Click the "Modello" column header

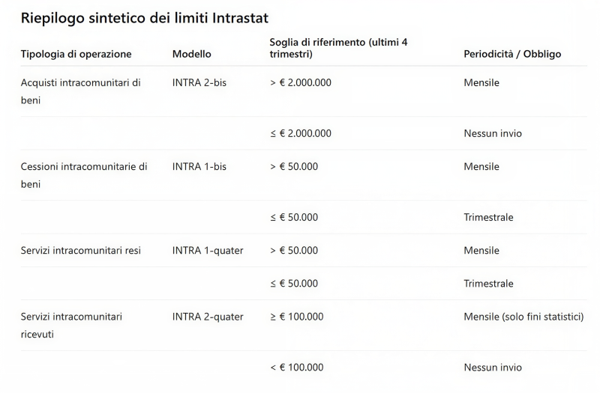click(192, 54)
